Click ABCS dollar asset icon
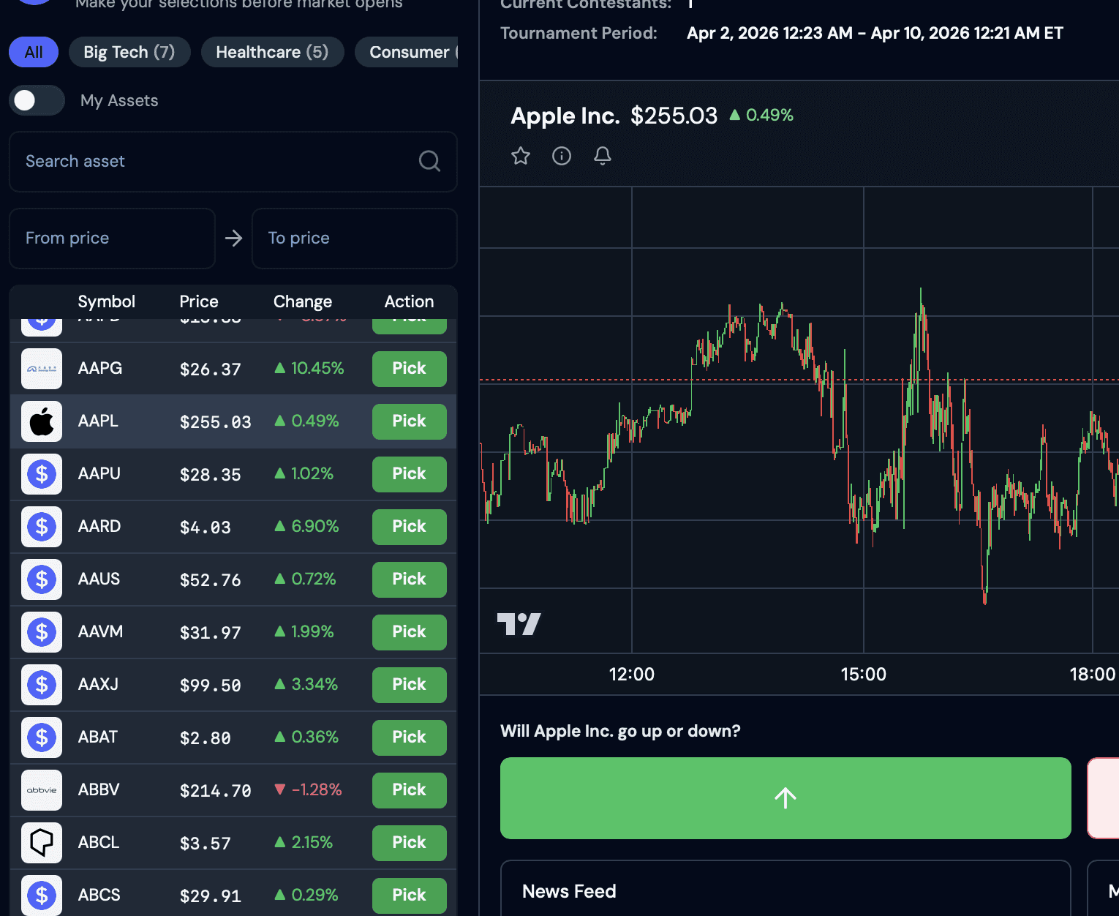The height and width of the screenshot is (916, 1119). pyautogui.click(x=42, y=896)
